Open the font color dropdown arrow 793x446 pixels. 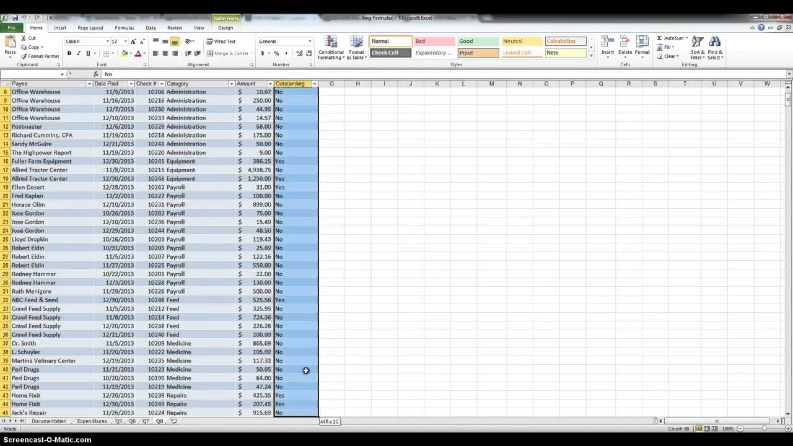pyautogui.click(x=144, y=53)
